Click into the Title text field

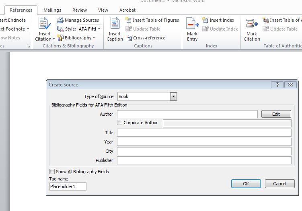(204, 133)
